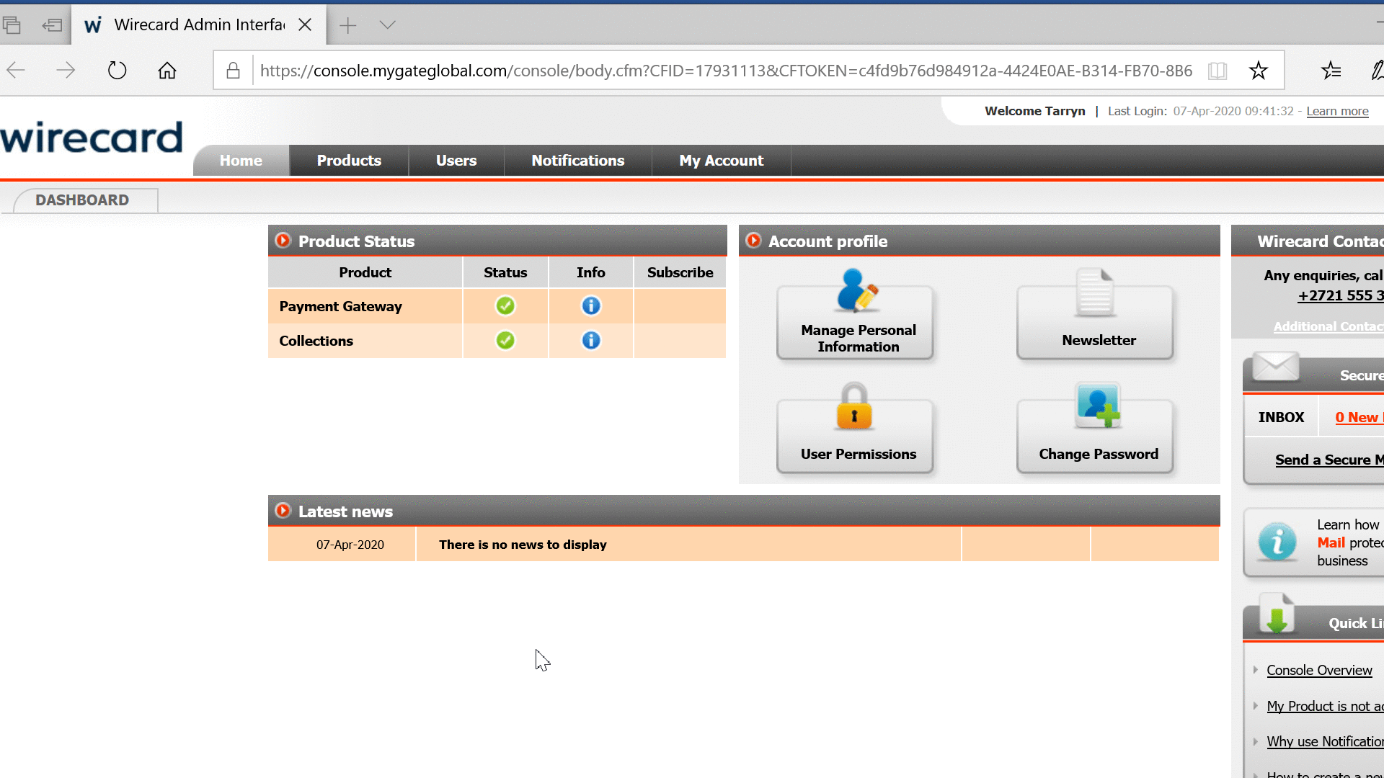
Task: Open a new tab with the plus icon
Action: 348,25
